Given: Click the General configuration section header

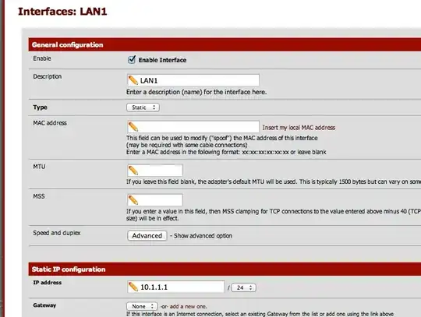Looking at the screenshot, I should point(225,44).
